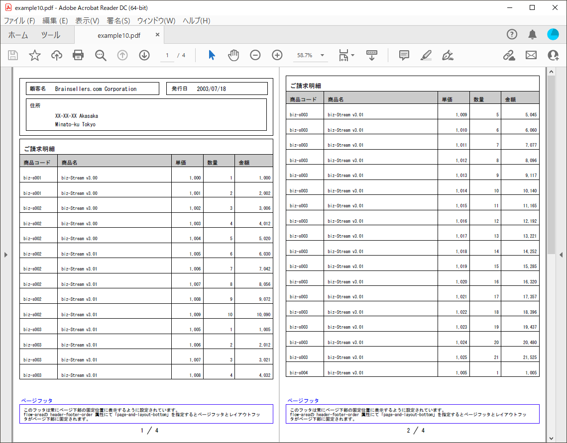This screenshot has height=443, width=567.
Task: Click the cloud upload icon
Action: tap(56, 55)
